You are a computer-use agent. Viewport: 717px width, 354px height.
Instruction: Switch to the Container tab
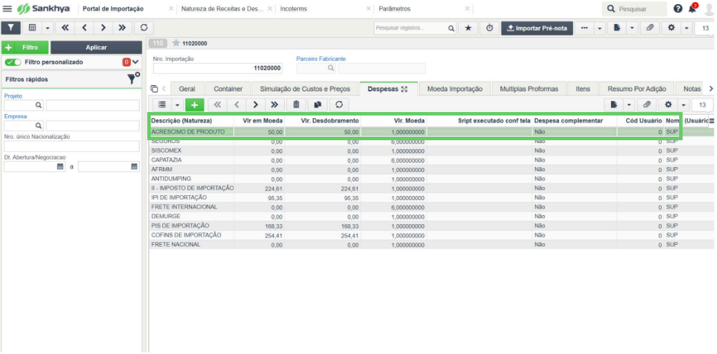pos(228,89)
